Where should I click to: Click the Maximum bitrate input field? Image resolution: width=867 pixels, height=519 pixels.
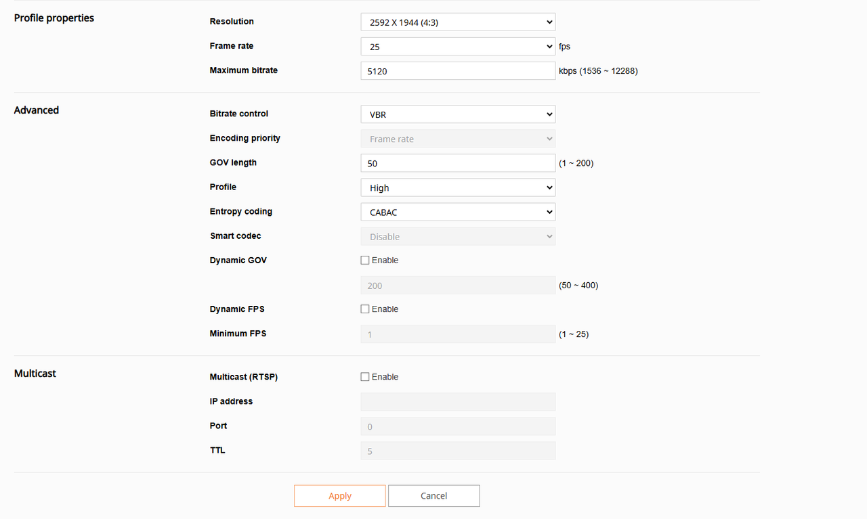[x=458, y=71]
